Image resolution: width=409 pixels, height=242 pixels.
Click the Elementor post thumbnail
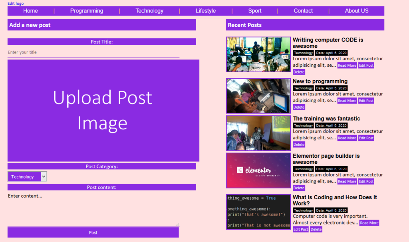(258, 171)
